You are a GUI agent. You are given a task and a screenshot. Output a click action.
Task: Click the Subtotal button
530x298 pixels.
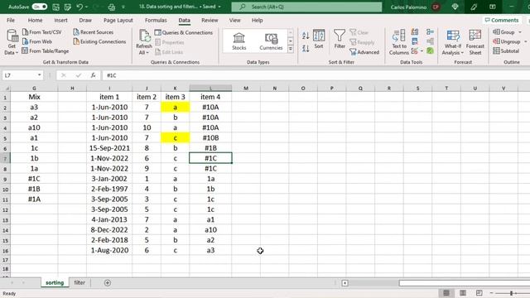506,51
